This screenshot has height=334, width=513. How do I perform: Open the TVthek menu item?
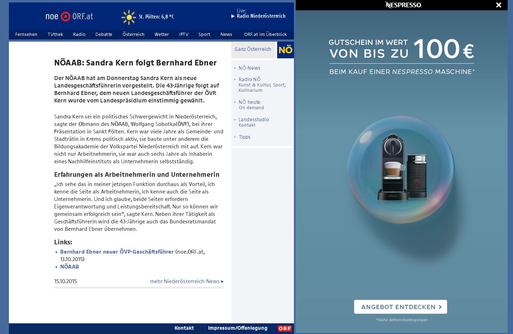coord(55,35)
